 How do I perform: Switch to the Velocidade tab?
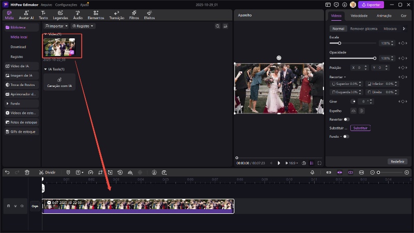359,16
